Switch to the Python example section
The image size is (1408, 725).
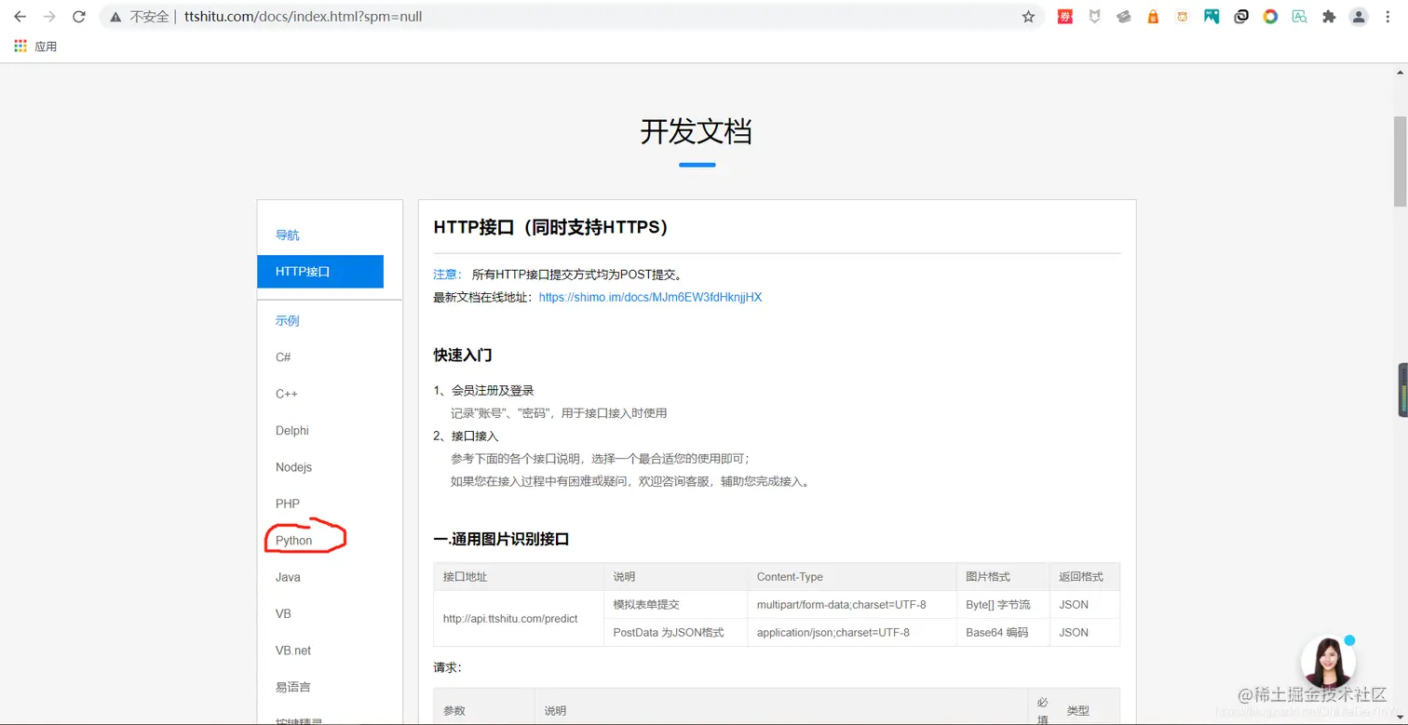pos(293,540)
